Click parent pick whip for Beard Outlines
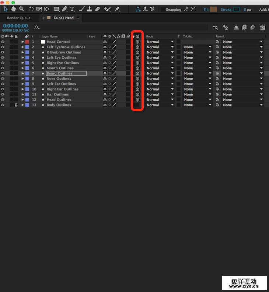Screen dimensions: 269x292 pyautogui.click(x=217, y=73)
